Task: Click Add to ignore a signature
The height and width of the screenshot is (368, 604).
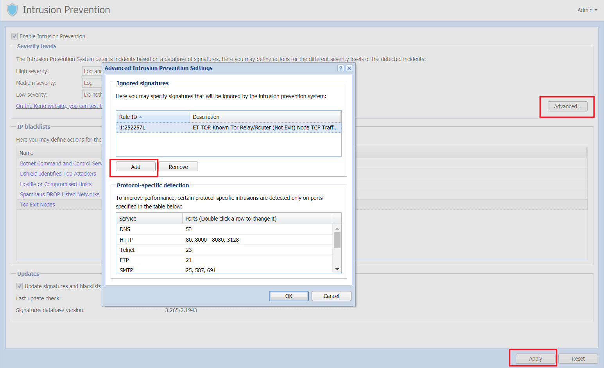Action: pyautogui.click(x=136, y=167)
